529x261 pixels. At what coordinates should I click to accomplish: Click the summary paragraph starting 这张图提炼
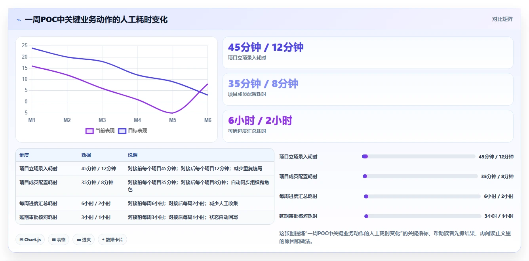tap(395, 237)
